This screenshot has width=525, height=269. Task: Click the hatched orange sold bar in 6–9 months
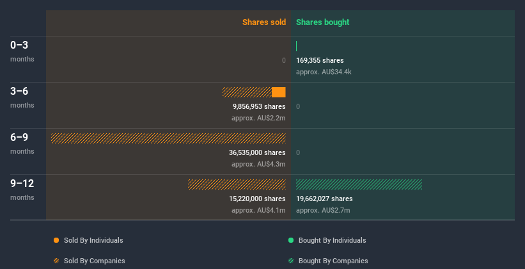click(168, 138)
